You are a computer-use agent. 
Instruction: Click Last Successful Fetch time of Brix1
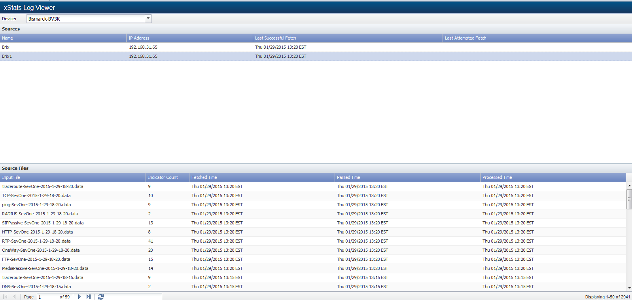coord(281,56)
